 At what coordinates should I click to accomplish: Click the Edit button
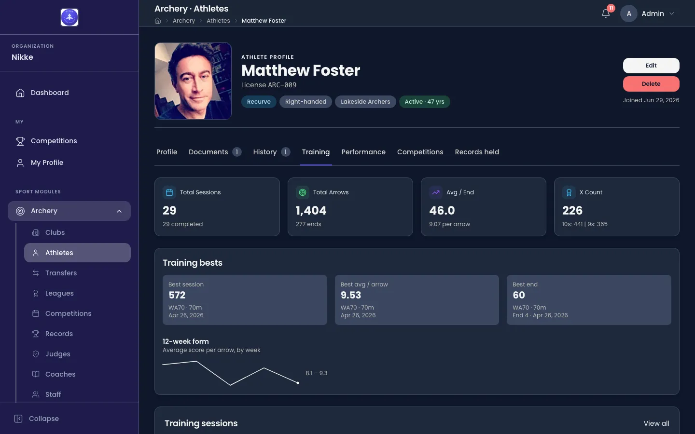click(651, 66)
